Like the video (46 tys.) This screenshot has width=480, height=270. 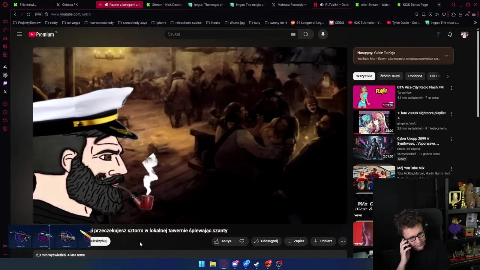point(223,241)
